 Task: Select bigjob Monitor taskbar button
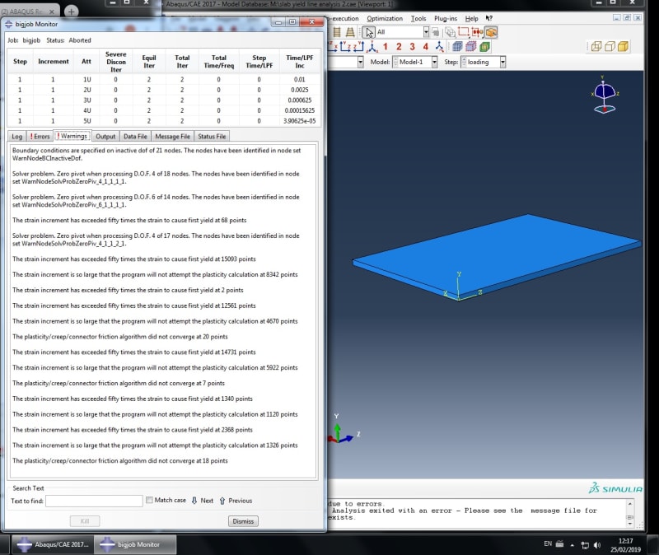point(135,544)
